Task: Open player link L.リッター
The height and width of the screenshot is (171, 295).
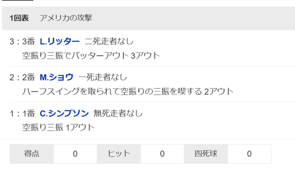Action: [59, 41]
